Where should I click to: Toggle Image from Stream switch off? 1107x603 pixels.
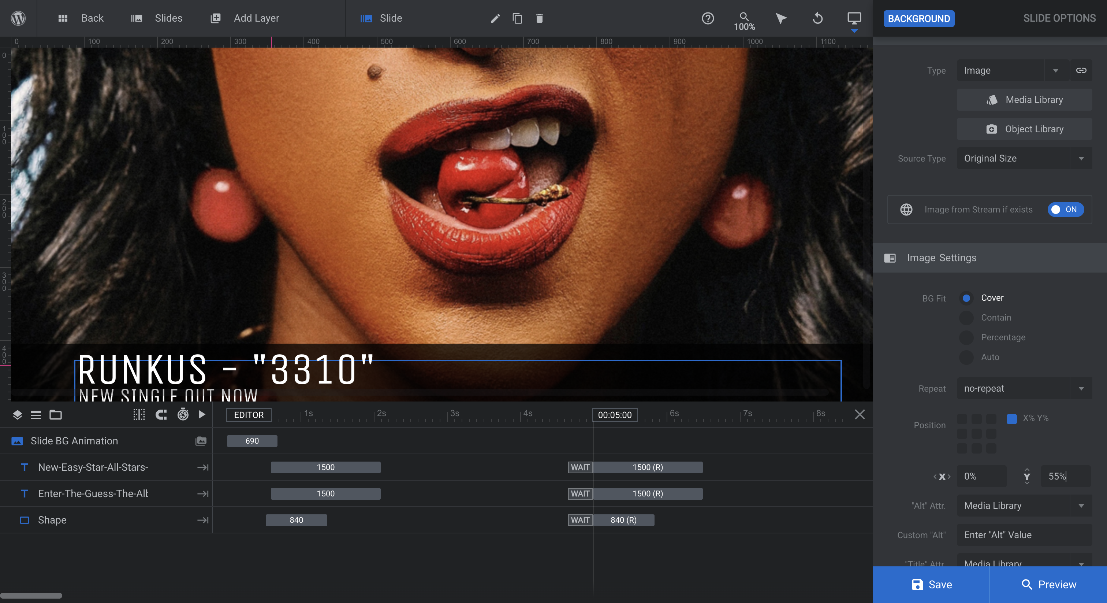(1065, 210)
